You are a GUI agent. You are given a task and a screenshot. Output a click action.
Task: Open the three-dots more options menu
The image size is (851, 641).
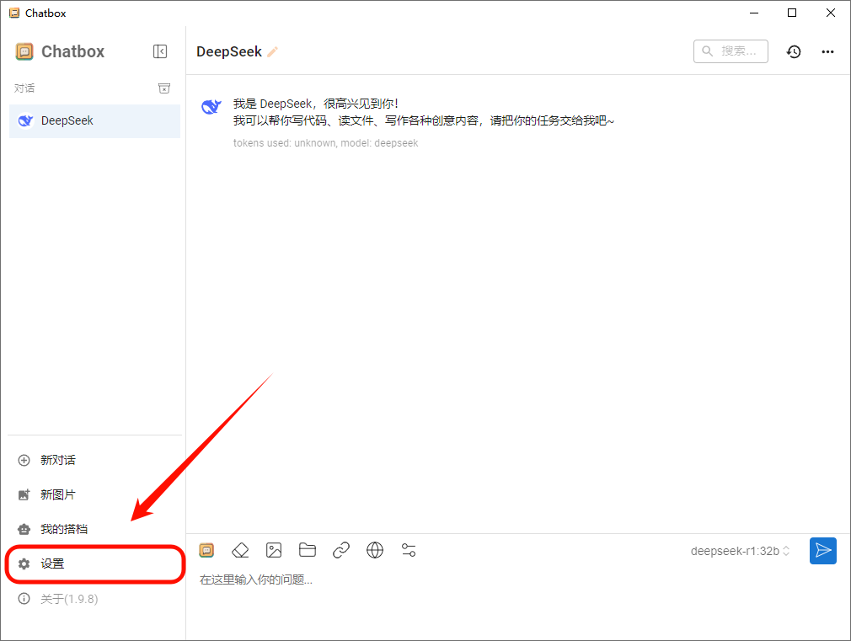pos(827,52)
